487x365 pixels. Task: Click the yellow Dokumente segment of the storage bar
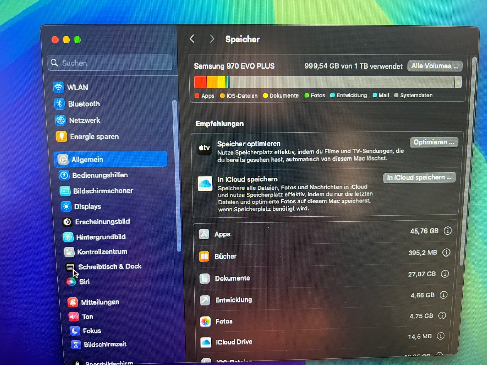point(222,82)
